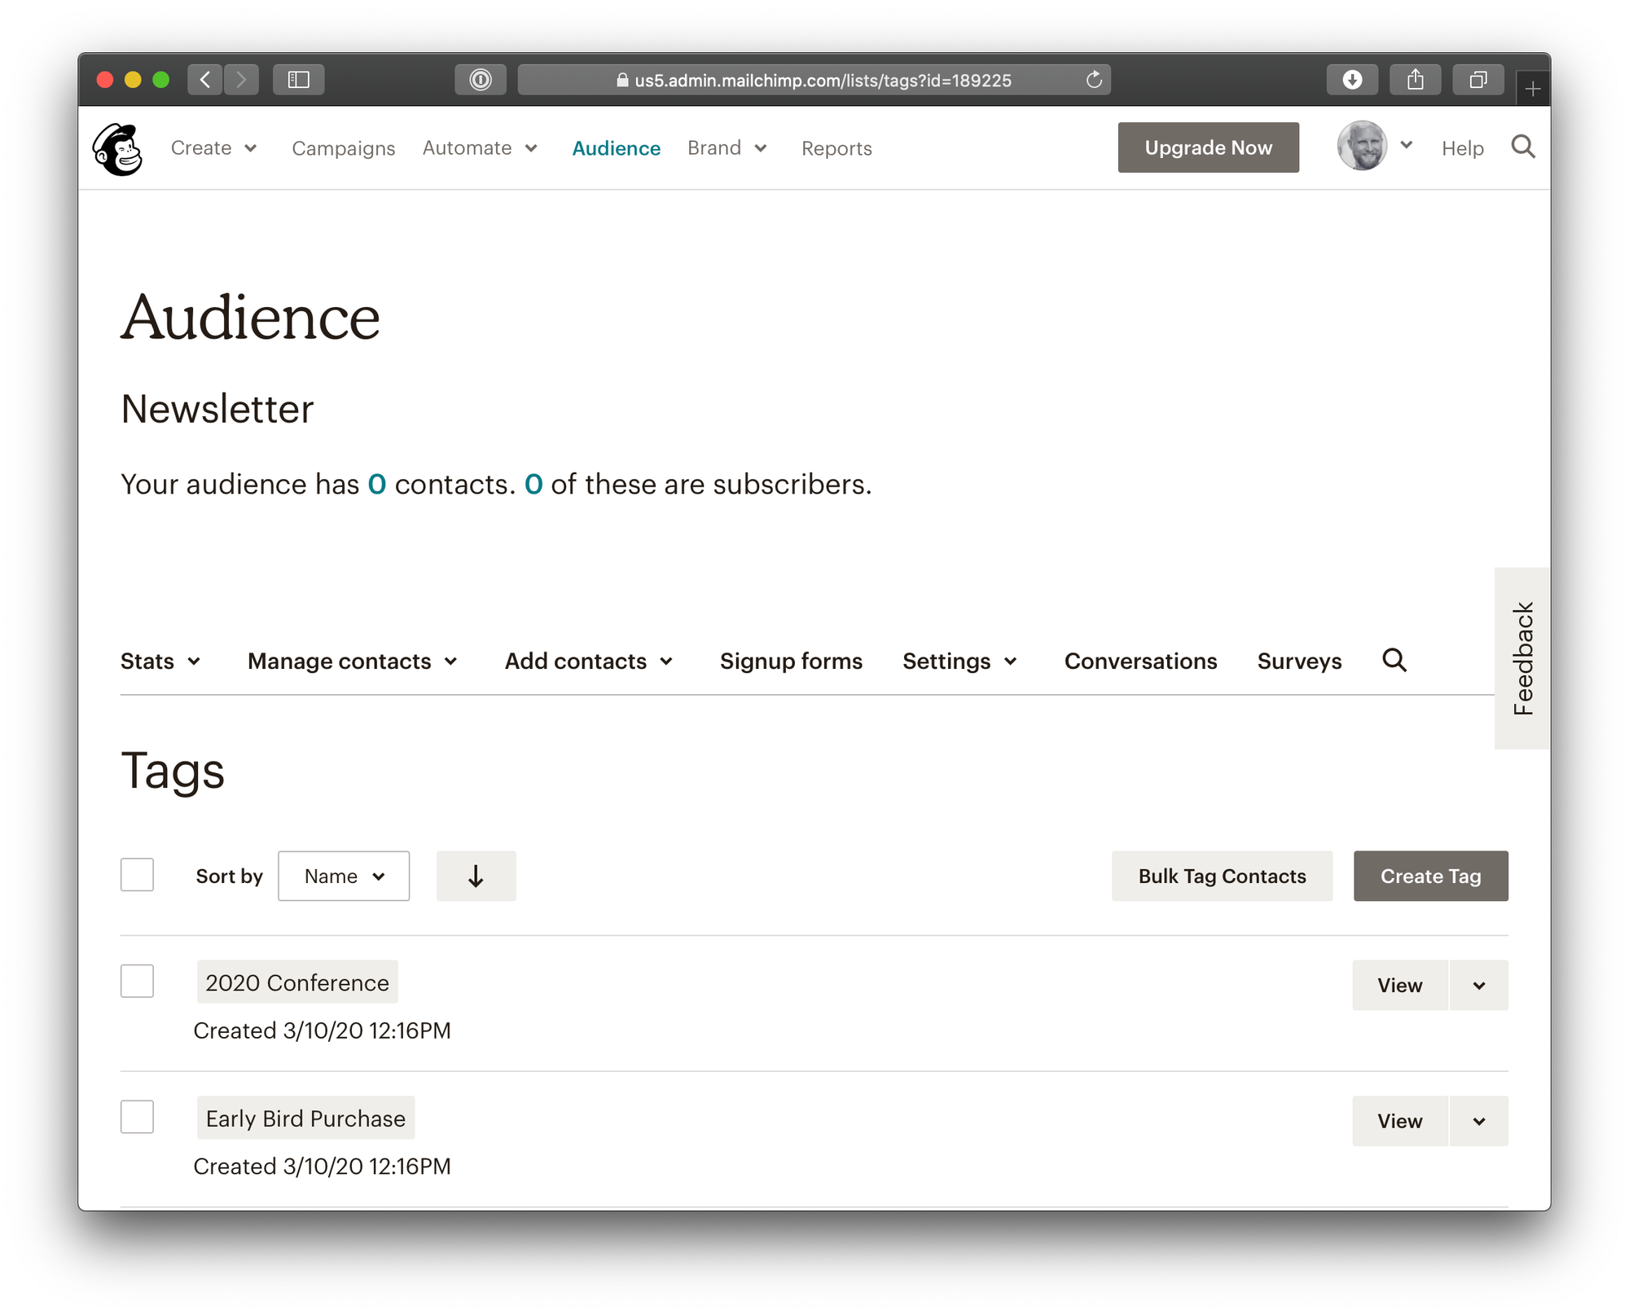Click the Safari reload page icon
The height and width of the screenshot is (1314, 1629).
[1094, 80]
